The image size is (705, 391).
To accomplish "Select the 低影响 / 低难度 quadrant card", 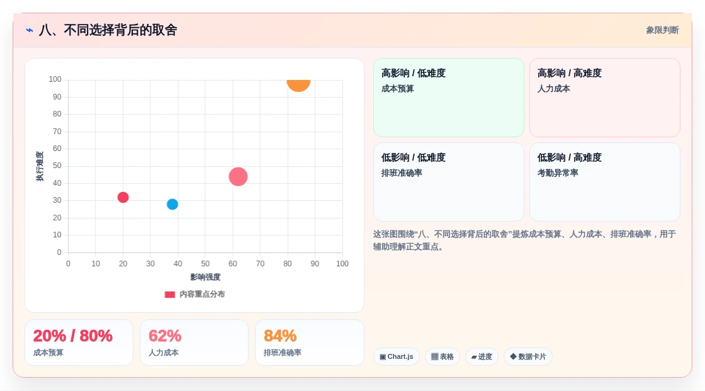I will click(449, 182).
